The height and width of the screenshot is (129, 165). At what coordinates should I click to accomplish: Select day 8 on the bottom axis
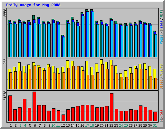[x=44, y=125]
